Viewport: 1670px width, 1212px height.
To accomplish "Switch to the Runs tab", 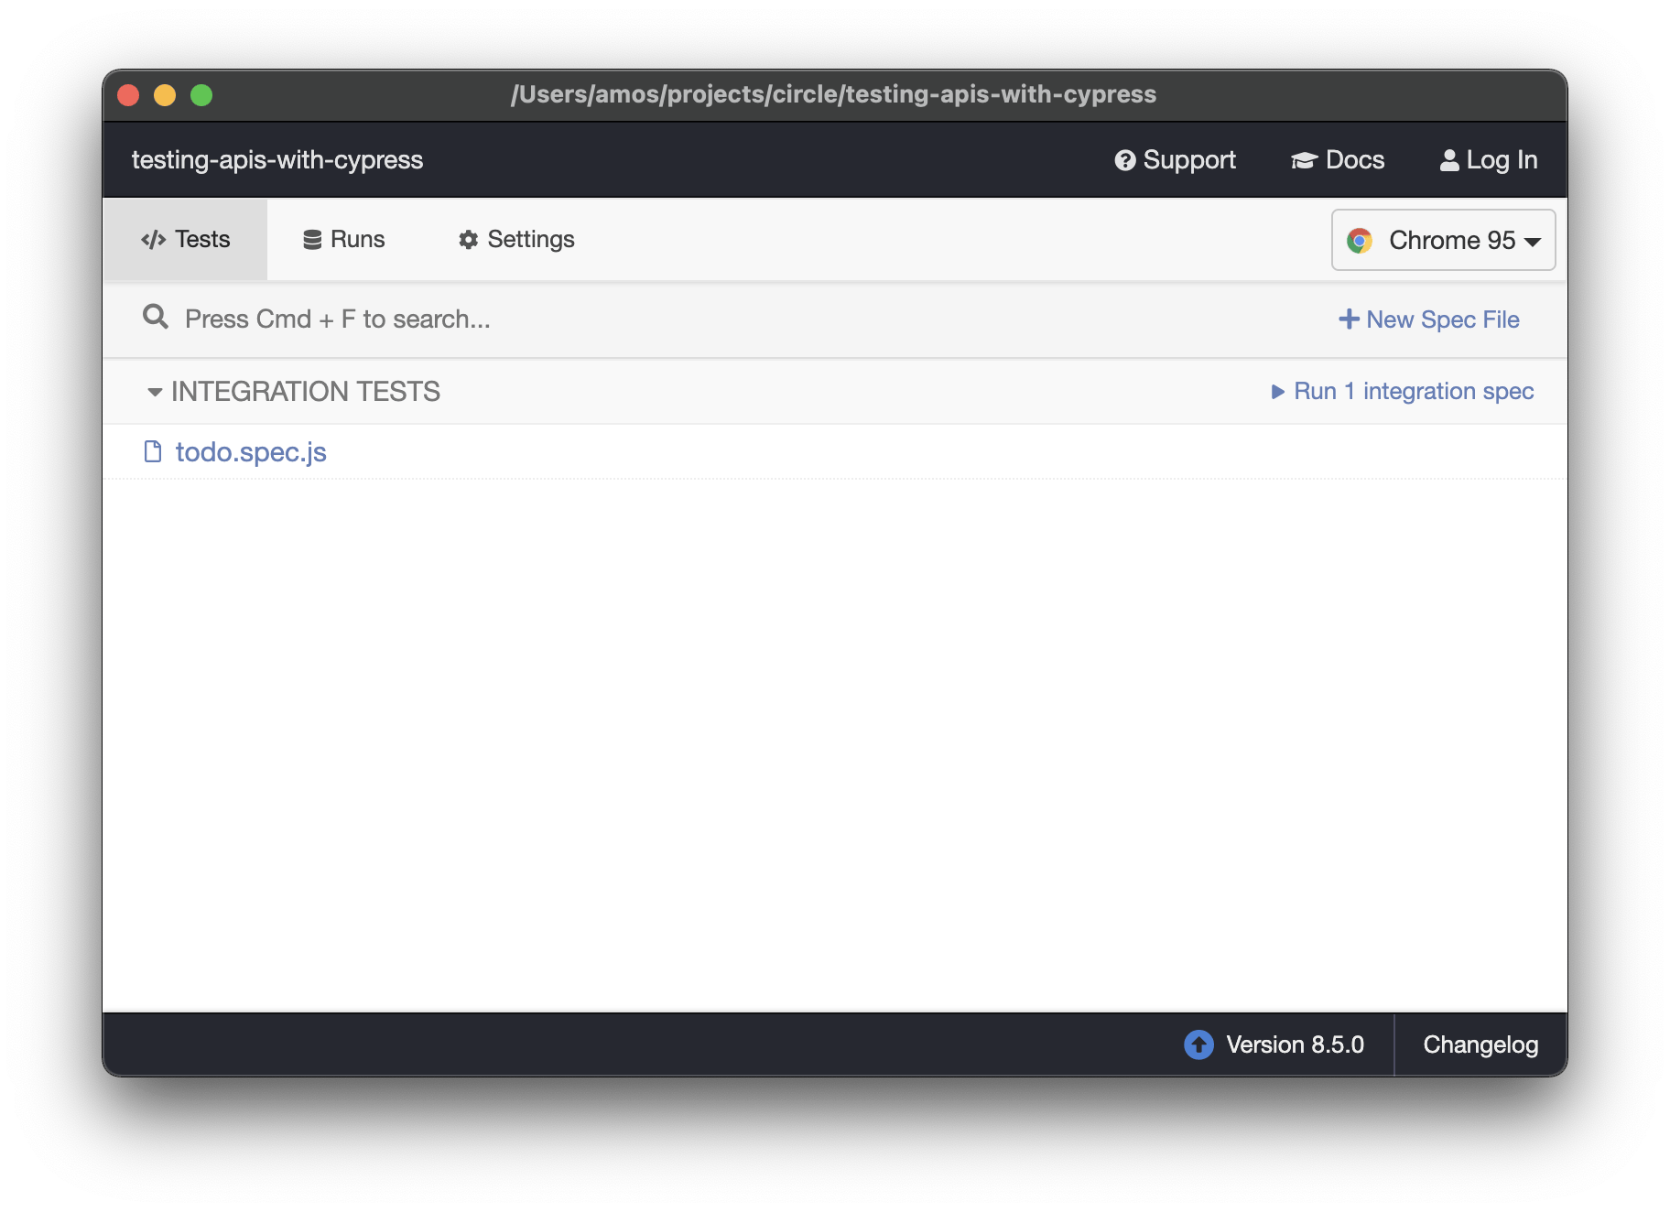I will point(344,239).
